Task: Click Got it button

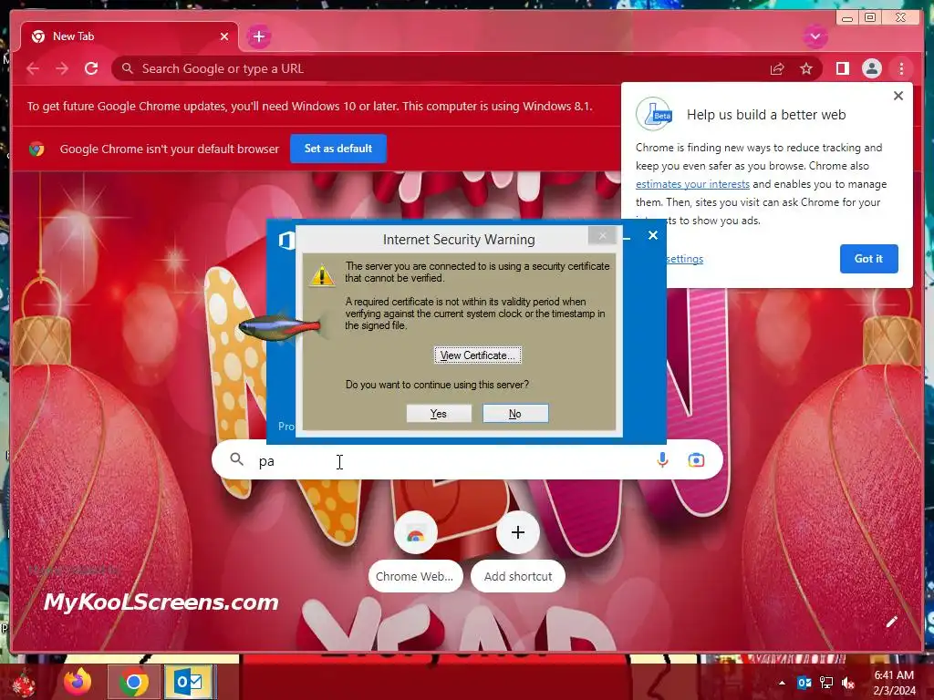Action: click(x=868, y=258)
